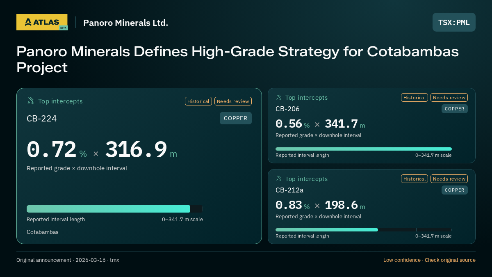Select the TSX:PML ticker badge
The height and width of the screenshot is (277, 492).
coord(454,22)
